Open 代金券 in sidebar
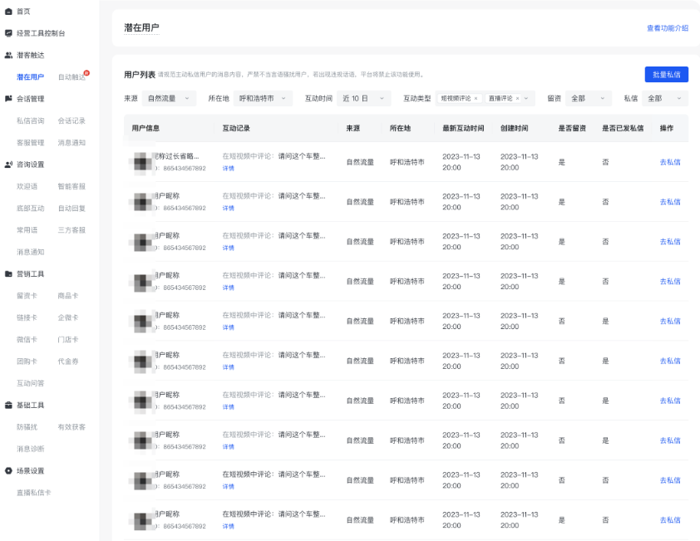The height and width of the screenshot is (541, 700). click(x=68, y=361)
